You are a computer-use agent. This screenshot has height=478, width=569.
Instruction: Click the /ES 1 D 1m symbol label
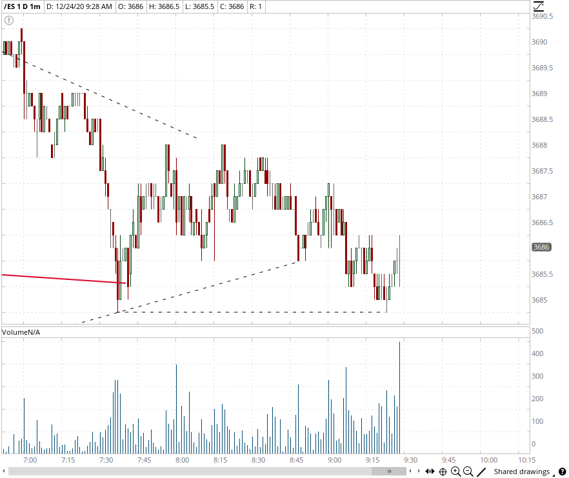pos(22,6)
